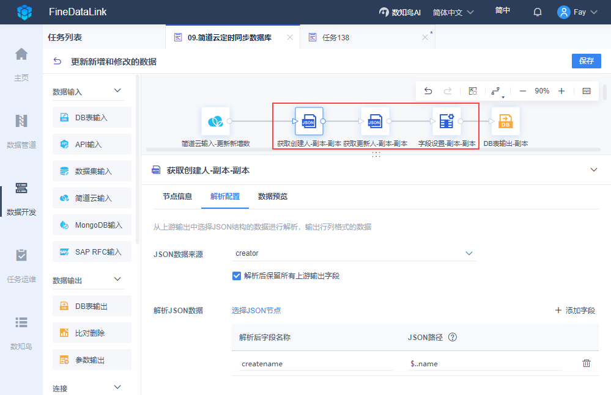This screenshot has width=611, height=395.
Task: Select the 数据集输入 operator
Action: coord(92,171)
